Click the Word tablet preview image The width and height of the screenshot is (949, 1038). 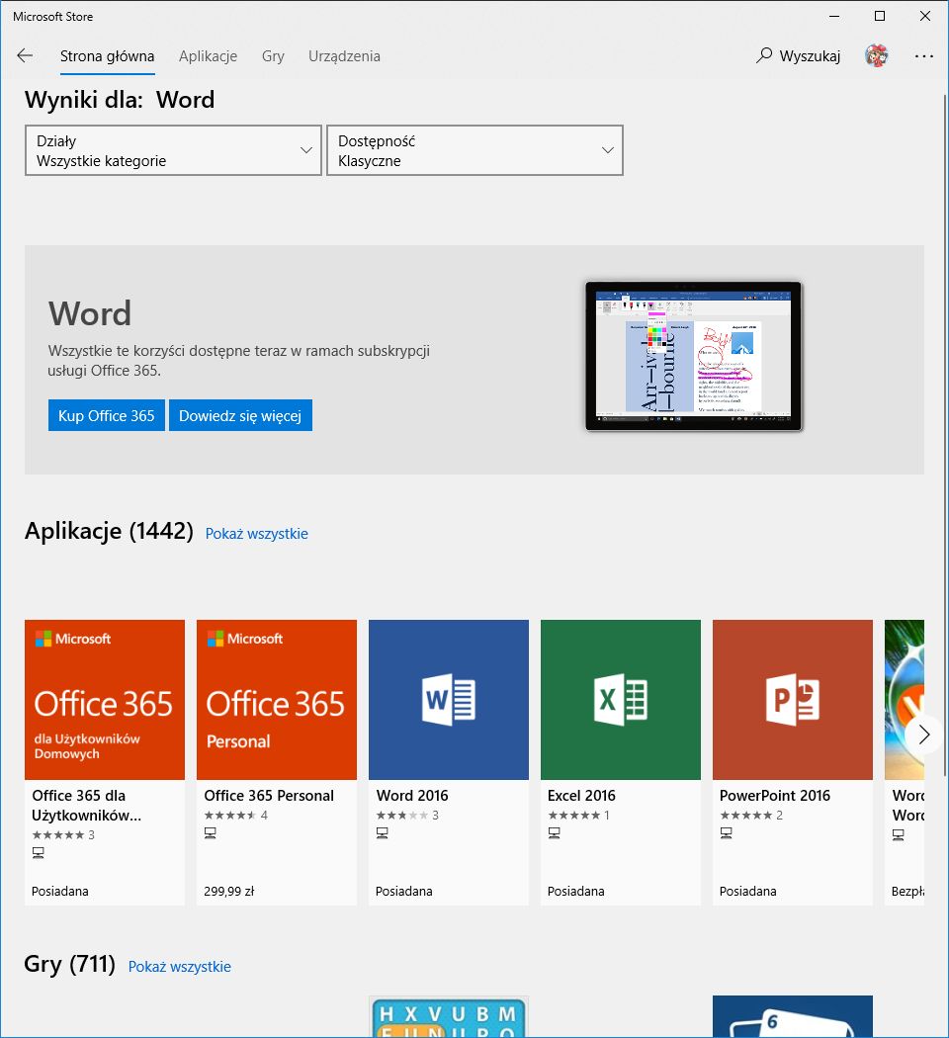coord(694,356)
